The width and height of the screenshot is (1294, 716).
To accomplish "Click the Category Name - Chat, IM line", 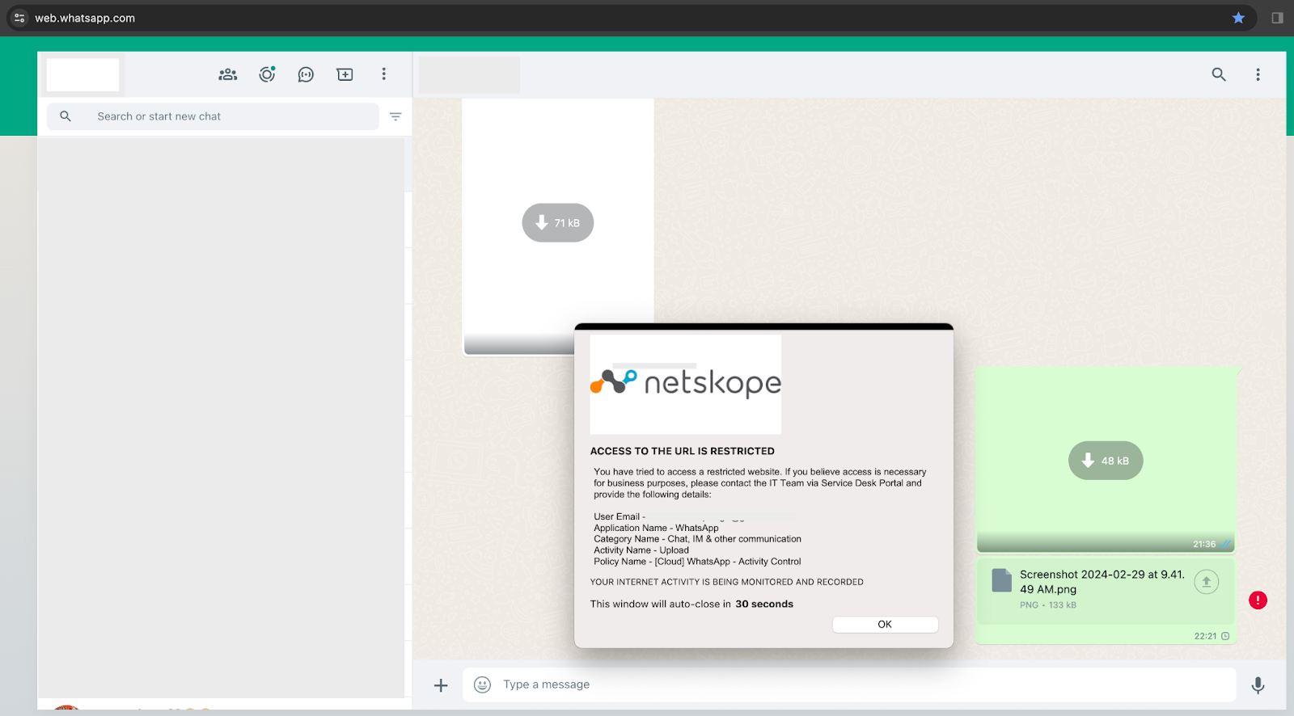I will [697, 539].
